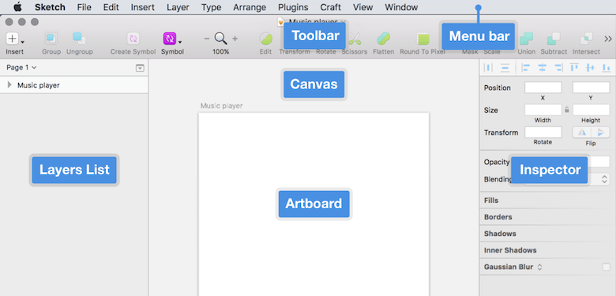The width and height of the screenshot is (616, 296).
Task: Toggle the size proportion lock
Action: [x=567, y=110]
